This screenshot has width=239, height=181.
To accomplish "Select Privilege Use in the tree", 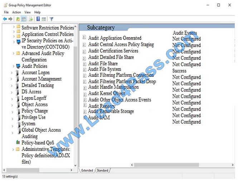I will 34,117.
